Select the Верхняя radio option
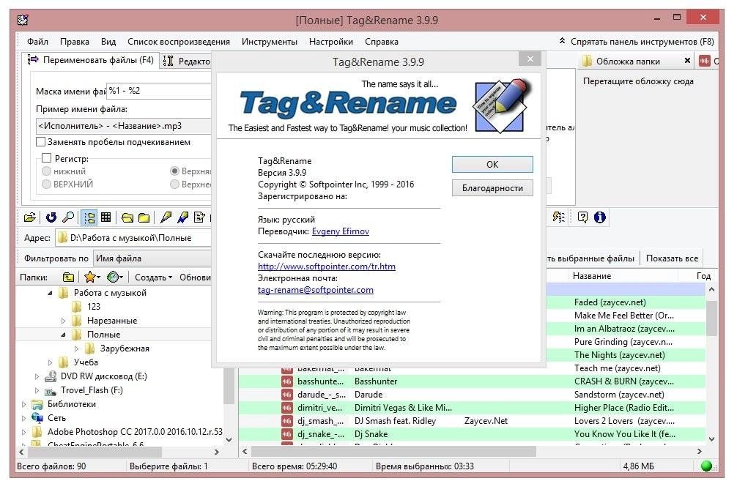 (x=175, y=171)
